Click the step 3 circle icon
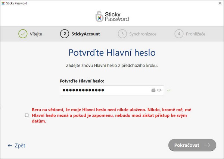Image resolution: width=224 pixels, height=159 pixels. coord(122,34)
